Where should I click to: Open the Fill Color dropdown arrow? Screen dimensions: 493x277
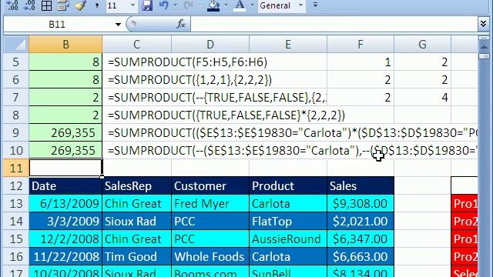coord(226,5)
